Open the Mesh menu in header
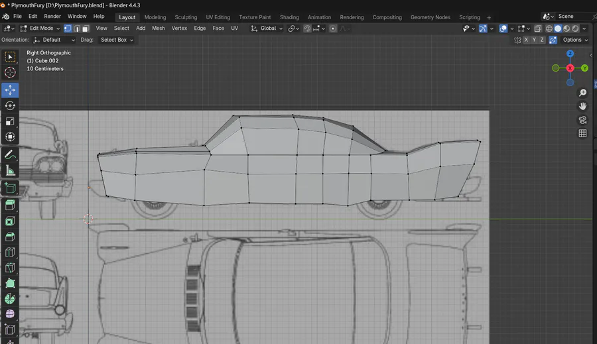 [159, 29]
